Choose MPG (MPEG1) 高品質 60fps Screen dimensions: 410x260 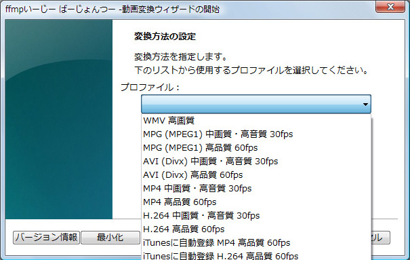click(x=256, y=148)
